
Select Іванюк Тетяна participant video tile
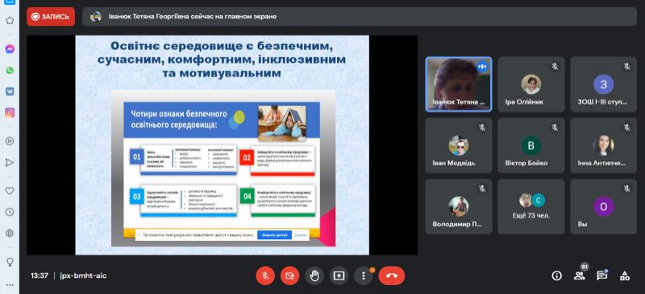coord(458,85)
